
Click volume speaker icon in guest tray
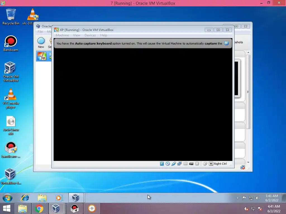tap(258, 198)
